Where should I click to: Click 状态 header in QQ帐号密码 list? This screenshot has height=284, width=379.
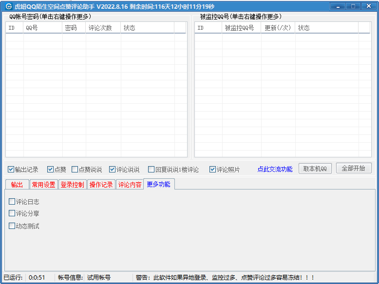[148, 28]
